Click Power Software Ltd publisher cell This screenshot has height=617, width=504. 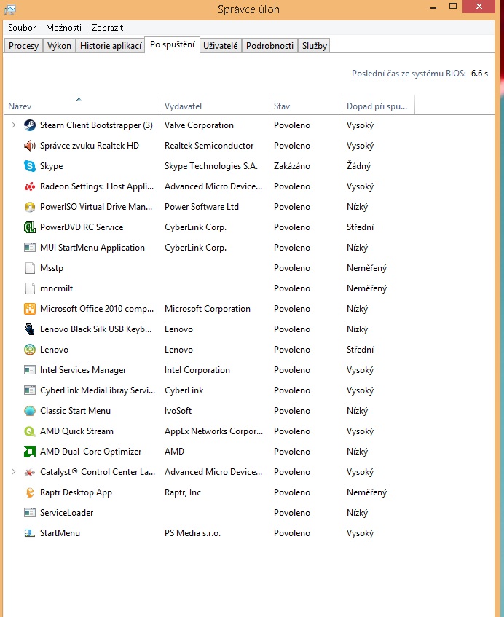tap(202, 207)
